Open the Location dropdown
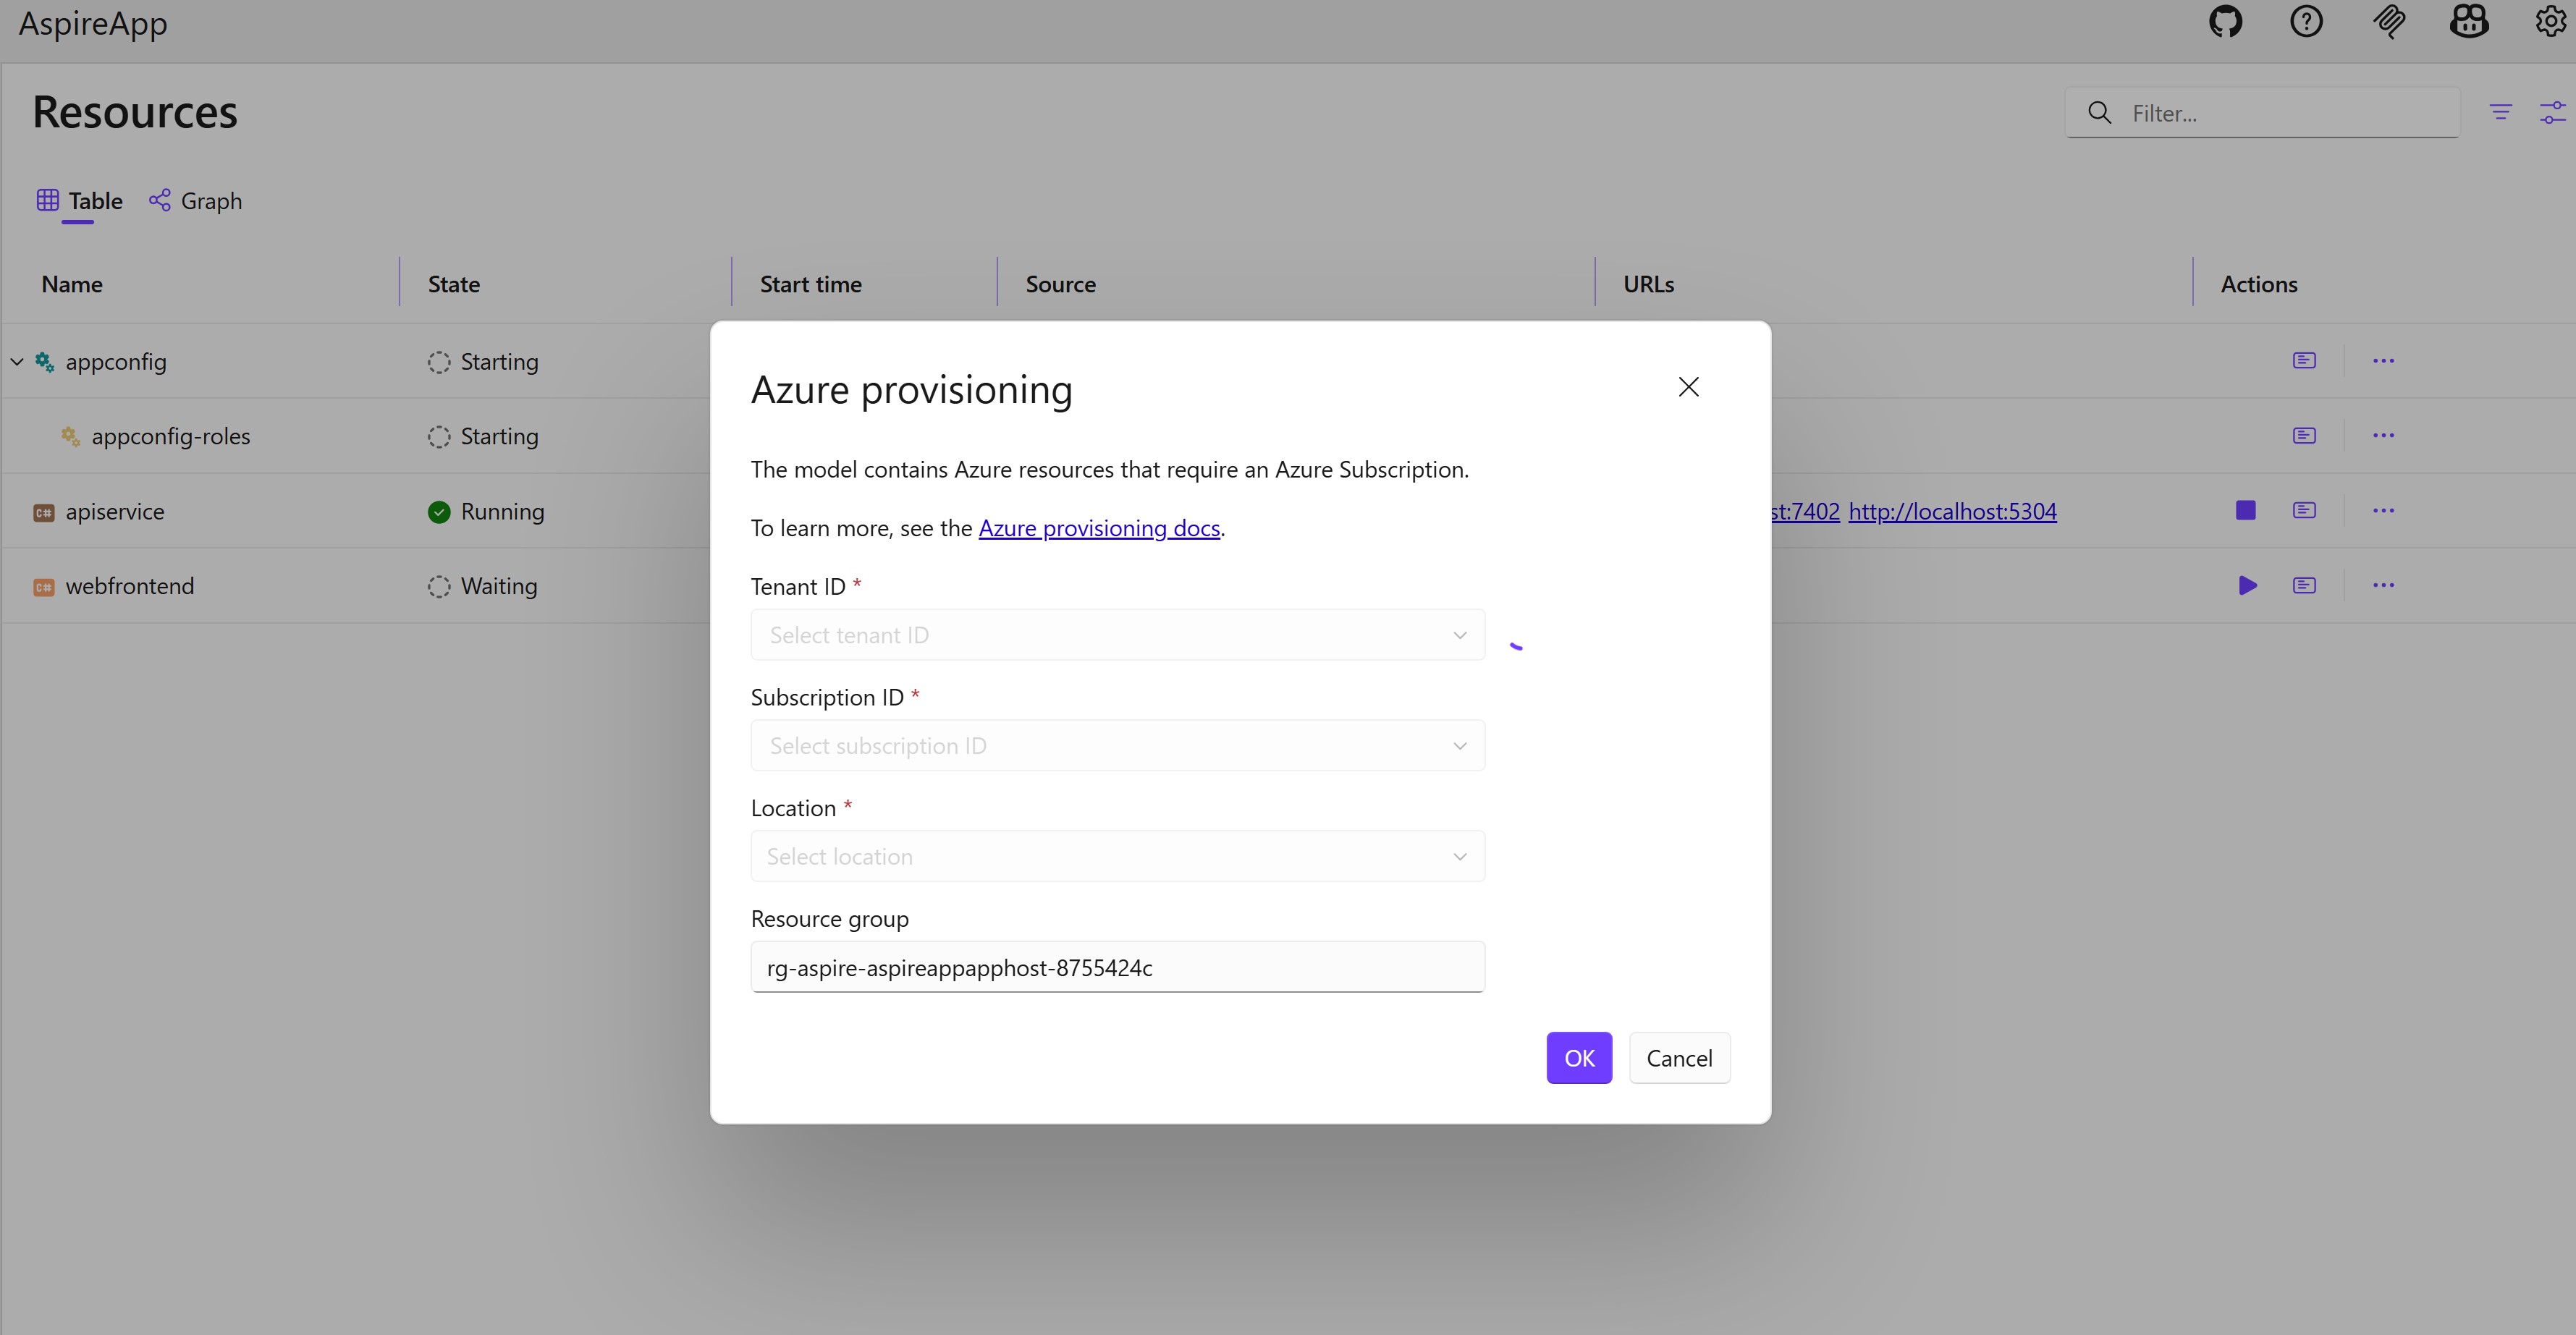2576x1335 pixels. tap(1117, 857)
